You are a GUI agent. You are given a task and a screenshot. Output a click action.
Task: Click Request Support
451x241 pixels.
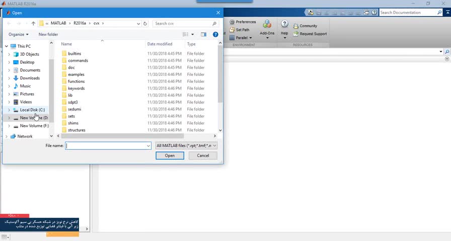310,34
